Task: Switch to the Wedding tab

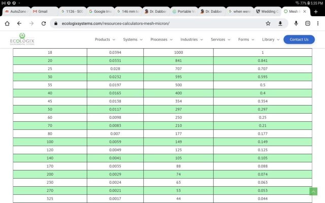Action: 268,11
